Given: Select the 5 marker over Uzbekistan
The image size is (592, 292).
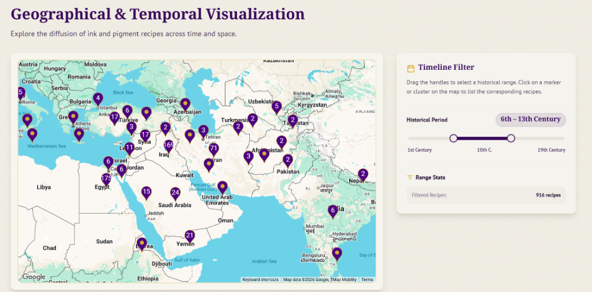Looking at the screenshot, I should pyautogui.click(x=277, y=107).
